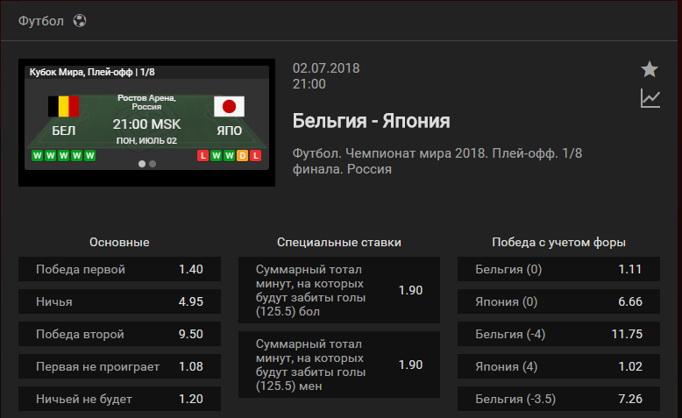
Task: Open the Футбол section header
Action: [x=41, y=21]
